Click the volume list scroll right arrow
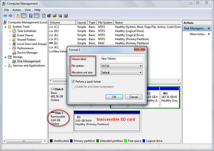This screenshot has width=214, height=151. coord(179,80)
